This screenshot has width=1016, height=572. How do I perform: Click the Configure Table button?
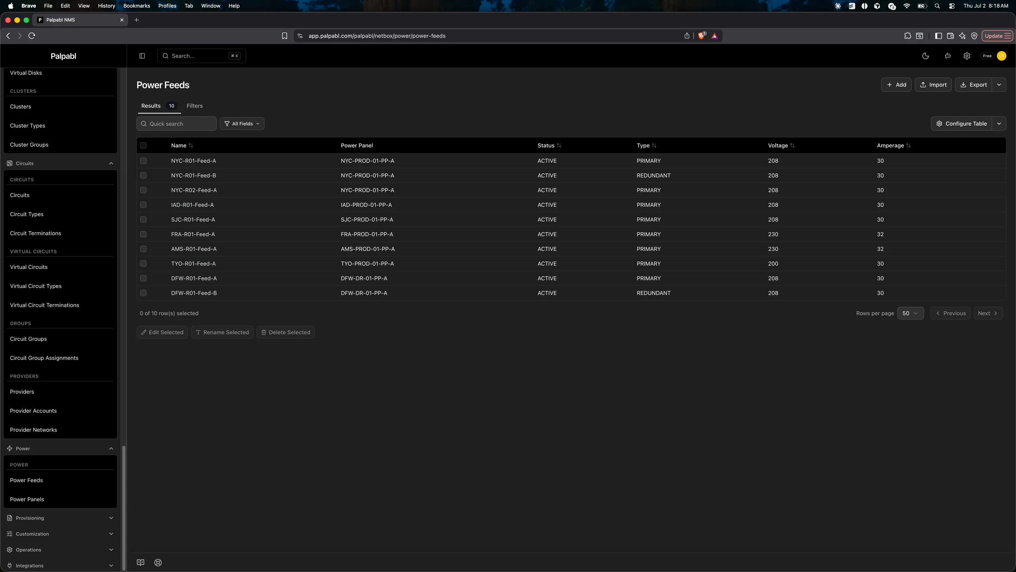coord(961,124)
